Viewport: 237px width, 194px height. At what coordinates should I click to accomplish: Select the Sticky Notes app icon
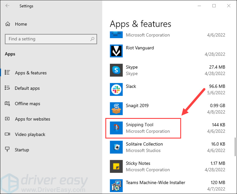pos(116,166)
